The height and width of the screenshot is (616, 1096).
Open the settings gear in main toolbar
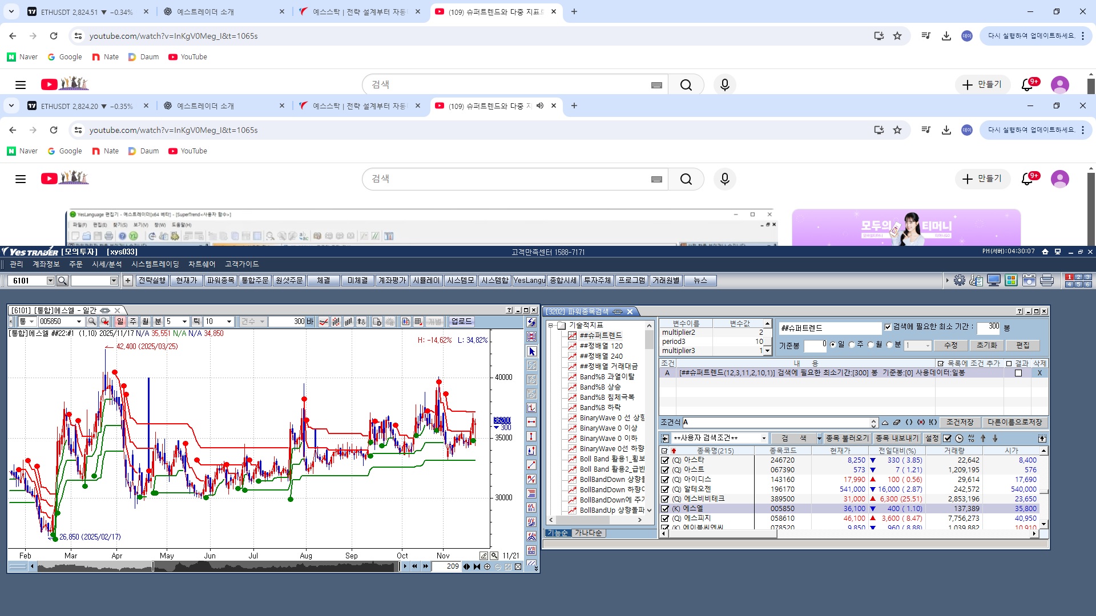tap(960, 281)
